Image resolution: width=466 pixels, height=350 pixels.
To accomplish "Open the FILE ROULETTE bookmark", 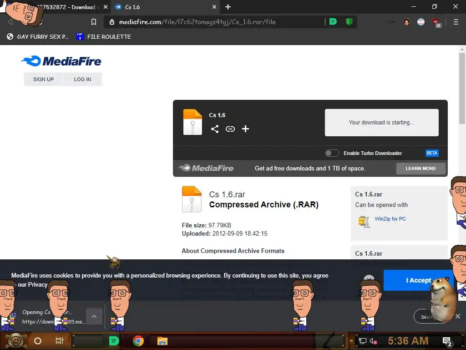I will (x=103, y=36).
